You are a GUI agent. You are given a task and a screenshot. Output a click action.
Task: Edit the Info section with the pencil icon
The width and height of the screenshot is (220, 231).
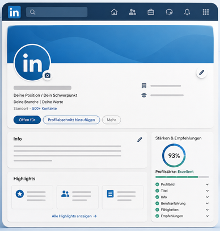point(139,139)
